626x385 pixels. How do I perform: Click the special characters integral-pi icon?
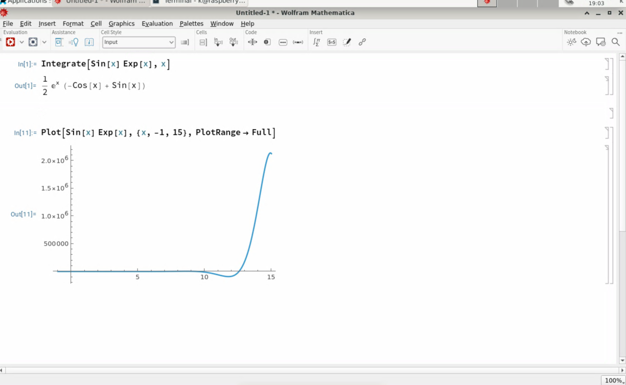(316, 42)
